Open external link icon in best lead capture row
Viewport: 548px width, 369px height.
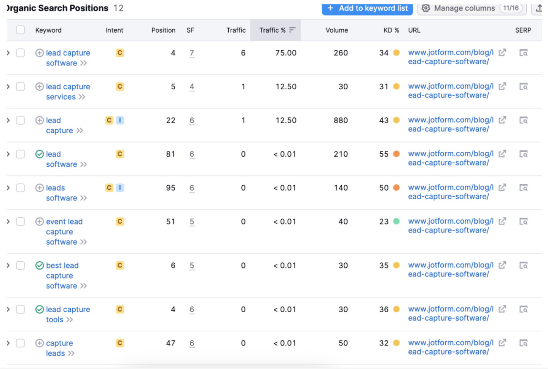502,265
